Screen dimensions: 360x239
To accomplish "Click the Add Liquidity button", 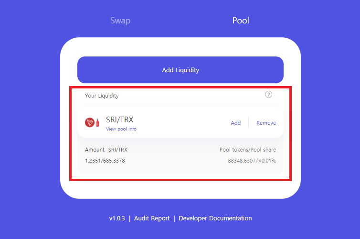I will point(180,70).
